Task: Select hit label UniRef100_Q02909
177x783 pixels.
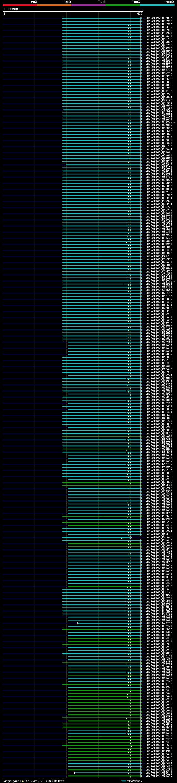Action: pos(159,30)
